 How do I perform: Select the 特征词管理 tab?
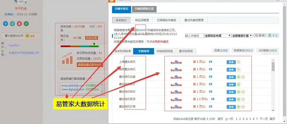coord(142,20)
